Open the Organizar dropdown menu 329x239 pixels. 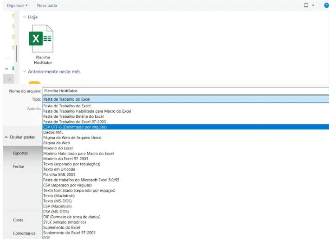pyautogui.click(x=17, y=5)
